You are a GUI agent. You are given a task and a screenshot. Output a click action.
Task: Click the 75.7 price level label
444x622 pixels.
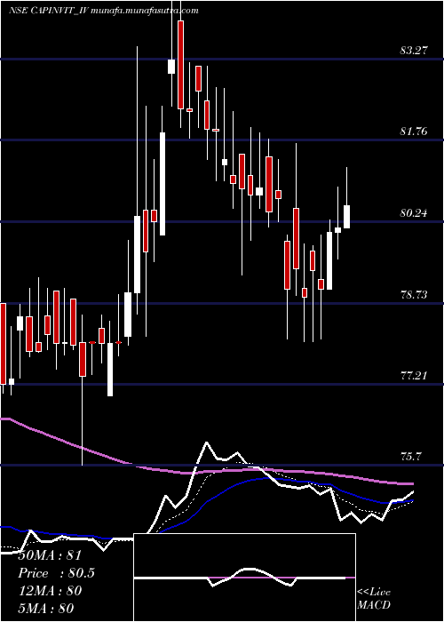(410, 457)
